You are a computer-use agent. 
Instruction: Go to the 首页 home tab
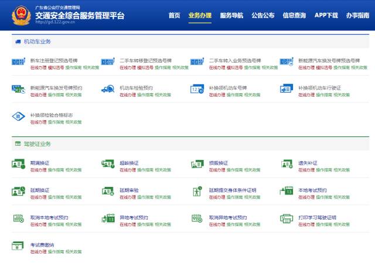click(x=174, y=15)
